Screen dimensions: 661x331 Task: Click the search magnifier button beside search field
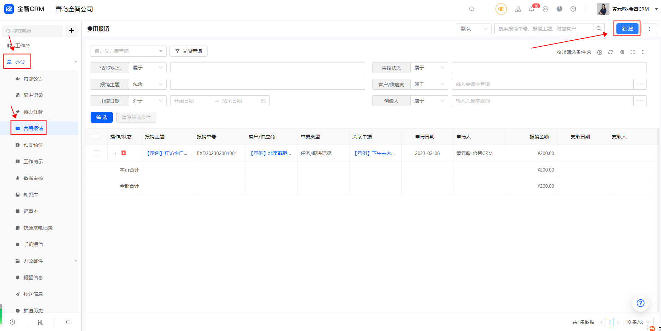point(599,29)
